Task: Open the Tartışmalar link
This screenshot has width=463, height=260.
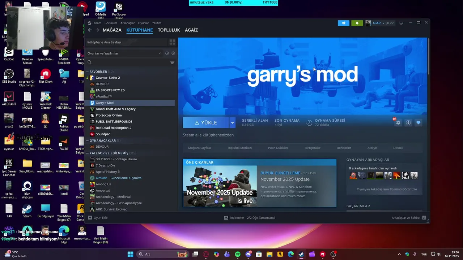Action: click(x=312, y=148)
